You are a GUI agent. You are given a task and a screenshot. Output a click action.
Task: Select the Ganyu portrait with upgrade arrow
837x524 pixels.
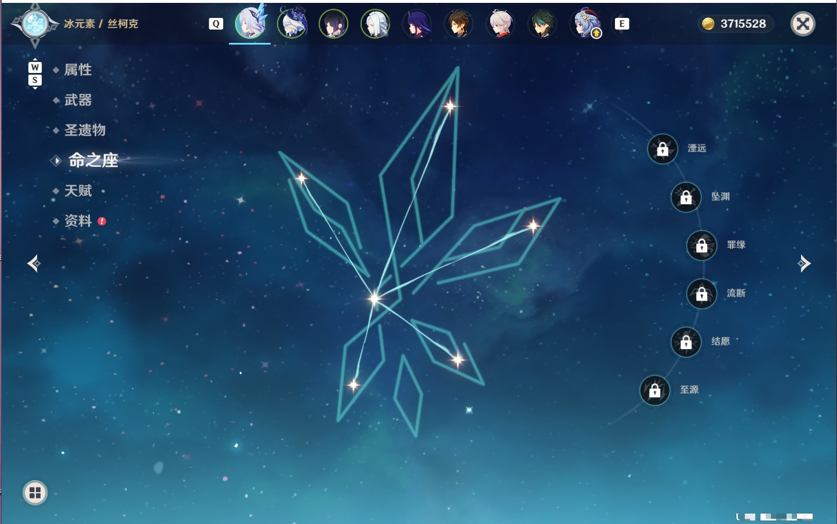(x=586, y=24)
